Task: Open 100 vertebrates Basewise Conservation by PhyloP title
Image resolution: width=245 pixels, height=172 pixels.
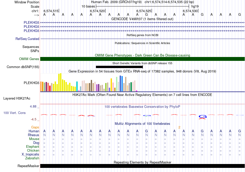Action: click(x=142, y=107)
